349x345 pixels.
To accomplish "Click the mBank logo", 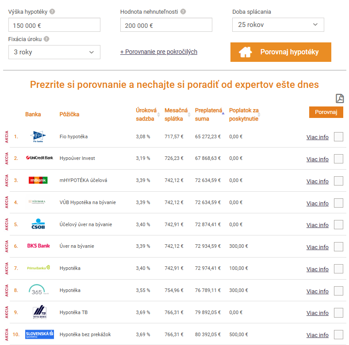I will coord(39,180).
